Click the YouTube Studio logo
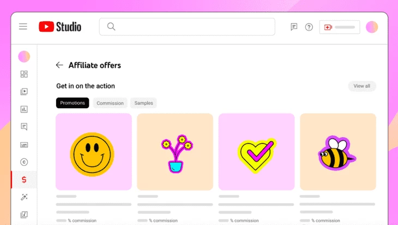The image size is (398, 225). coord(60,27)
